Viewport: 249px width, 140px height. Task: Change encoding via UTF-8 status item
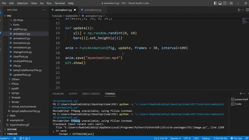pyautogui.click(x=187, y=138)
